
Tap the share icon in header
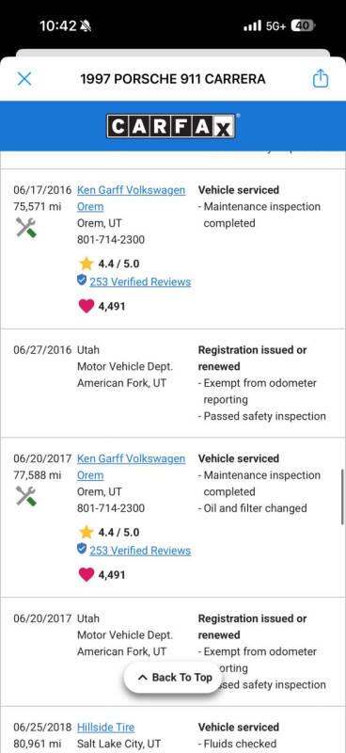tap(320, 78)
